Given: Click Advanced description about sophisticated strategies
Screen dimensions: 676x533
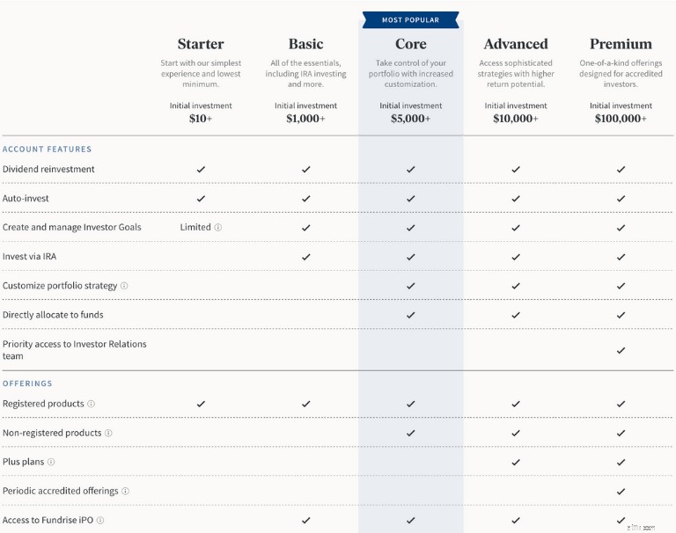Looking at the screenshot, I should pyautogui.click(x=516, y=74).
